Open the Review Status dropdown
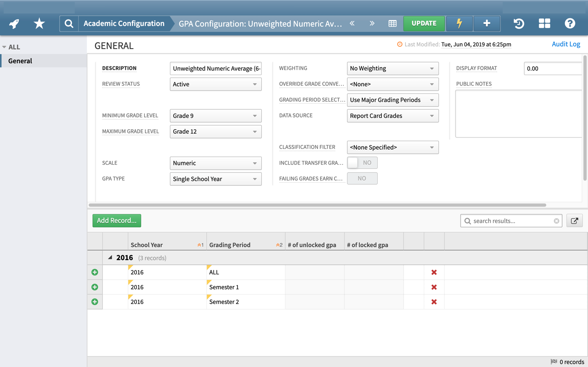Viewport: 588px width, 367px height. [215, 84]
